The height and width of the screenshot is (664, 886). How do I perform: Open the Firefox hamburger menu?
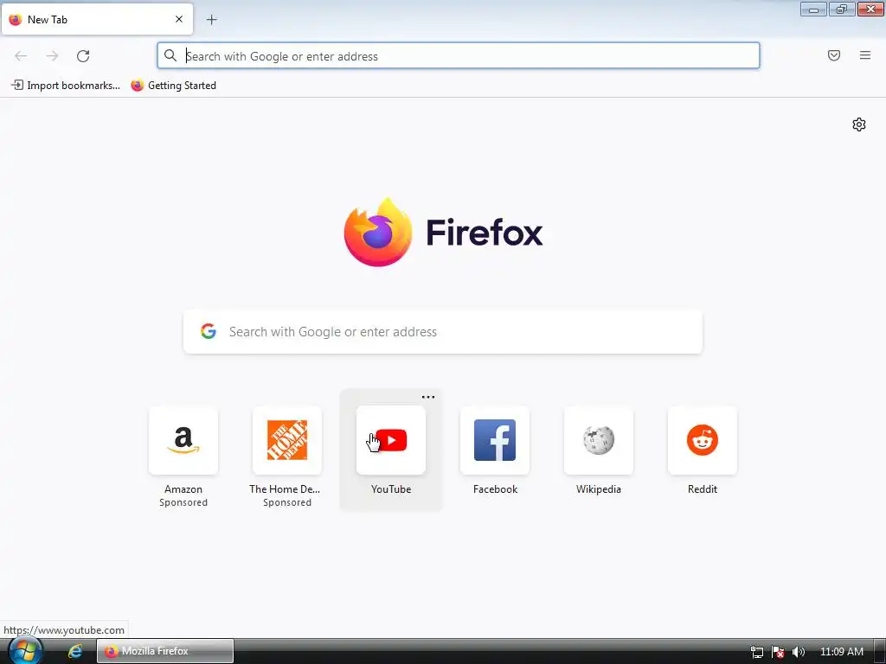click(x=864, y=55)
